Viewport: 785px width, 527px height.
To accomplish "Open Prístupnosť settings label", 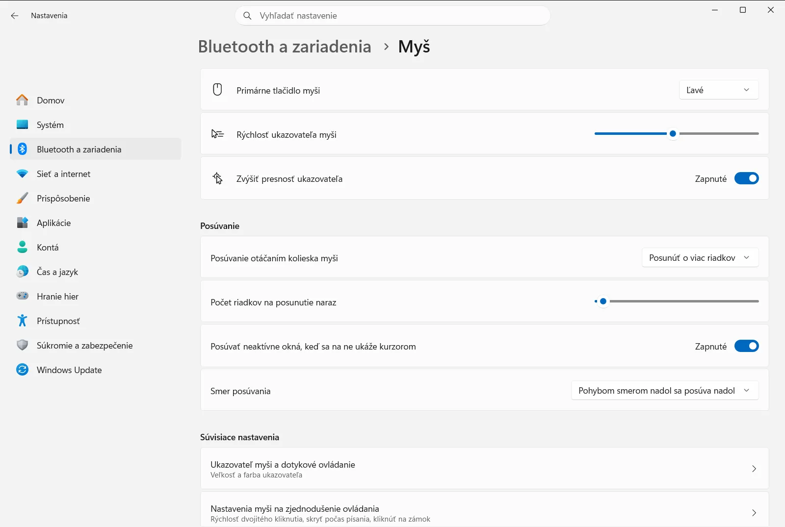I will pyautogui.click(x=58, y=321).
